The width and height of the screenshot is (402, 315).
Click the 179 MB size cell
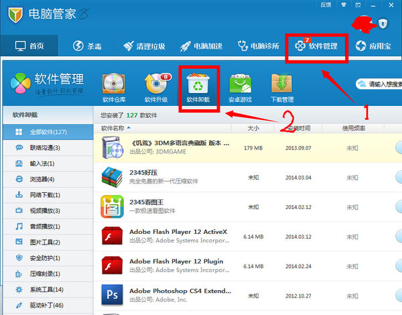click(x=253, y=148)
